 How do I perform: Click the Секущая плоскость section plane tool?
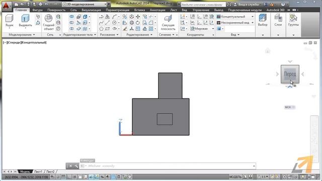click(x=168, y=23)
